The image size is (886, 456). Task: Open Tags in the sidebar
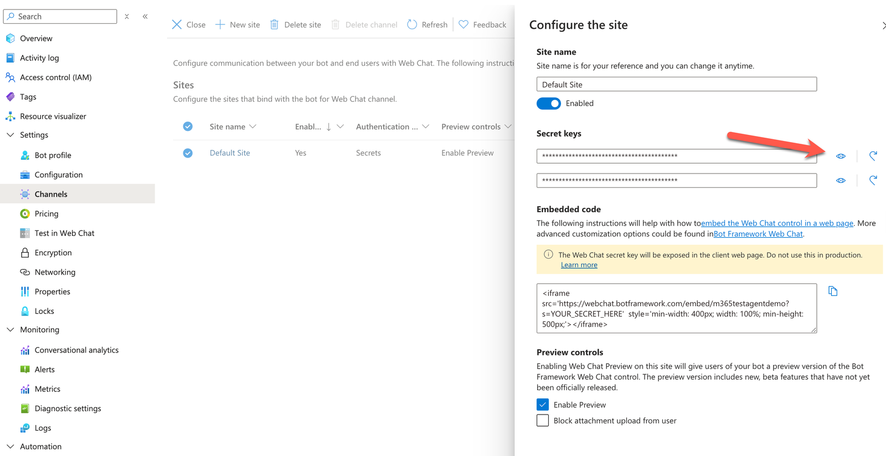(x=28, y=97)
